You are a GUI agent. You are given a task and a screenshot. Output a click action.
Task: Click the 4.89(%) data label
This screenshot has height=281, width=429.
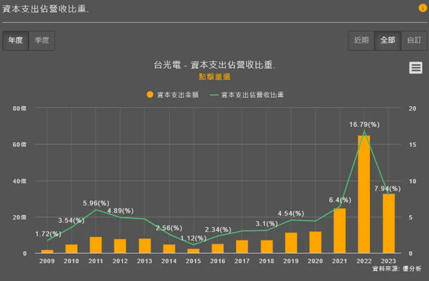click(x=121, y=211)
